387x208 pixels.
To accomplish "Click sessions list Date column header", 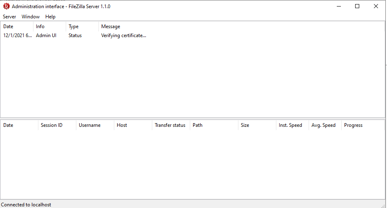I will (x=19, y=125).
